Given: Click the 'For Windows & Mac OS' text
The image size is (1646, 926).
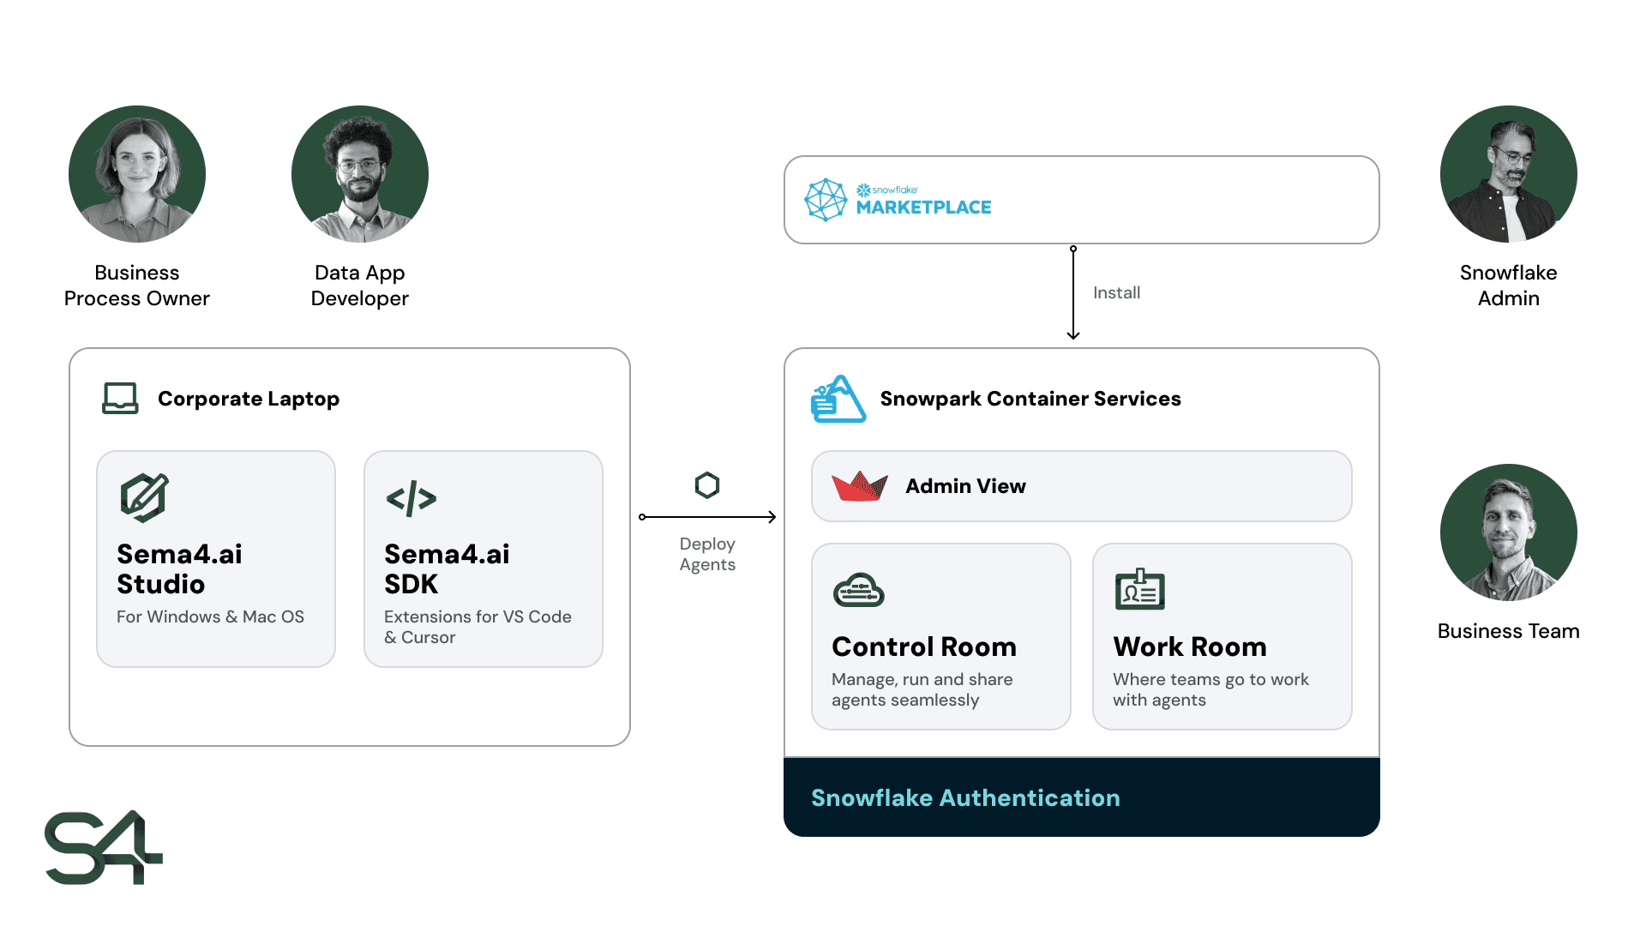Looking at the screenshot, I should point(210,616).
